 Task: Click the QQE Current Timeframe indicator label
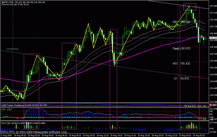[24, 105]
